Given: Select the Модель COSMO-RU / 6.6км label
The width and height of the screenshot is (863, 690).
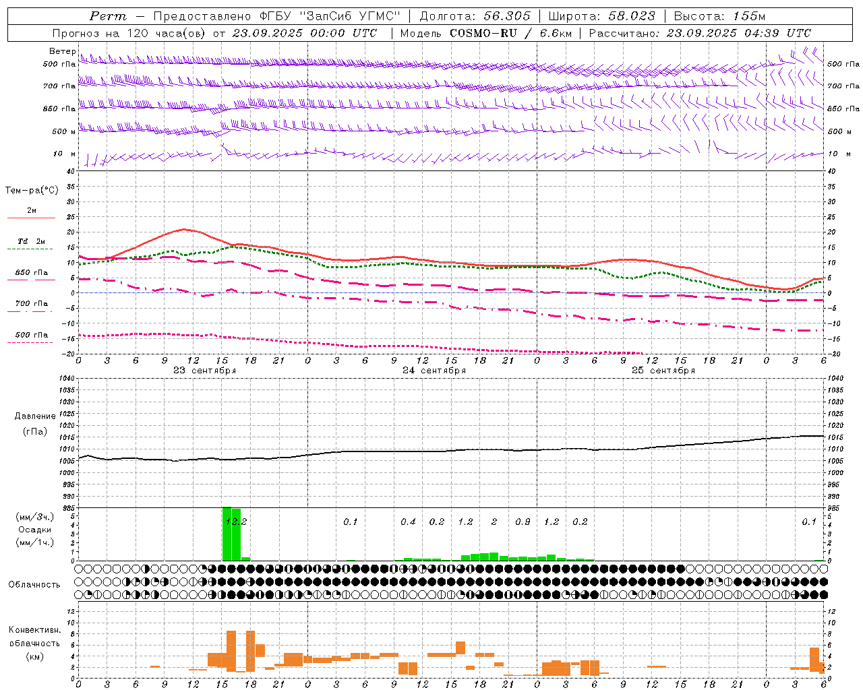Looking at the screenshot, I should [486, 33].
